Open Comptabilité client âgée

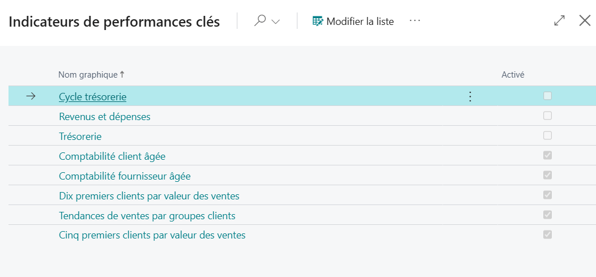tap(112, 156)
